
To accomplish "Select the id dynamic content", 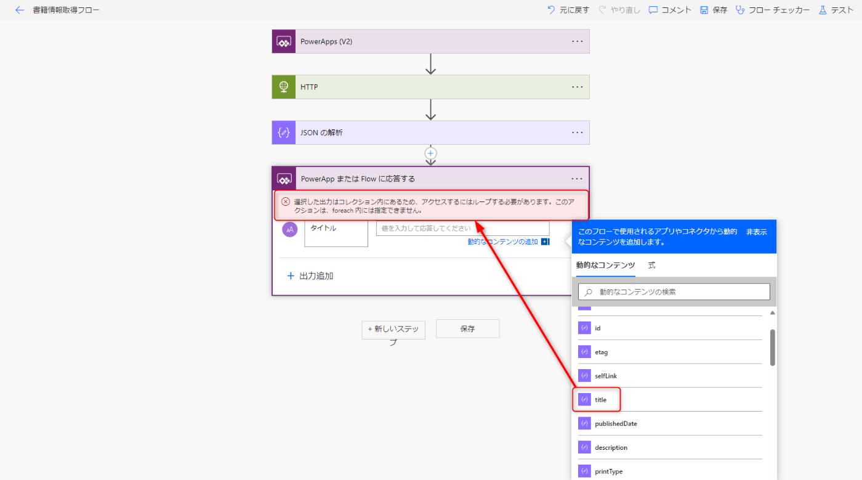I will coord(670,328).
